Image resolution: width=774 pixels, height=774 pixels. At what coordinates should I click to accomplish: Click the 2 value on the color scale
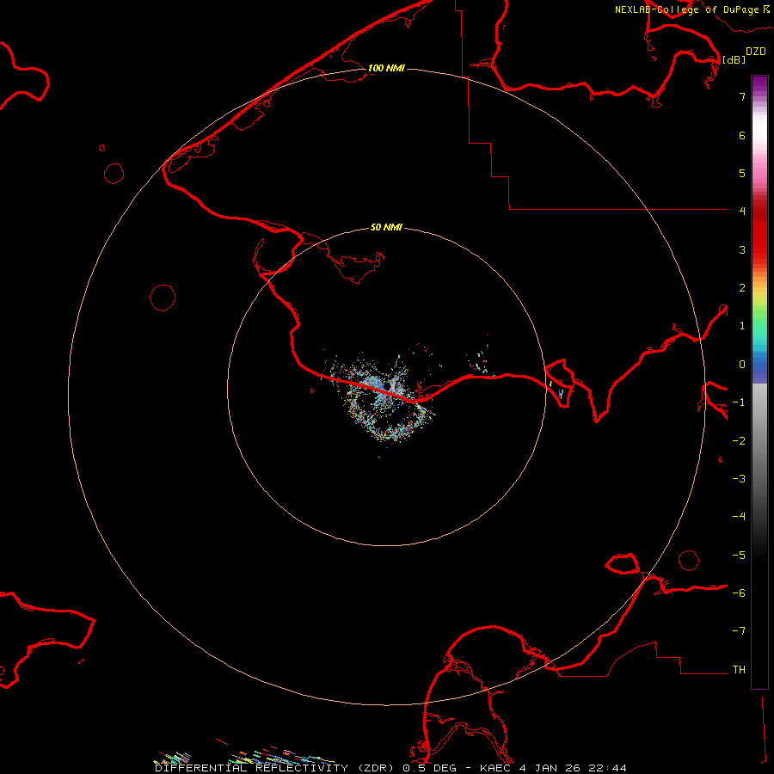742,288
